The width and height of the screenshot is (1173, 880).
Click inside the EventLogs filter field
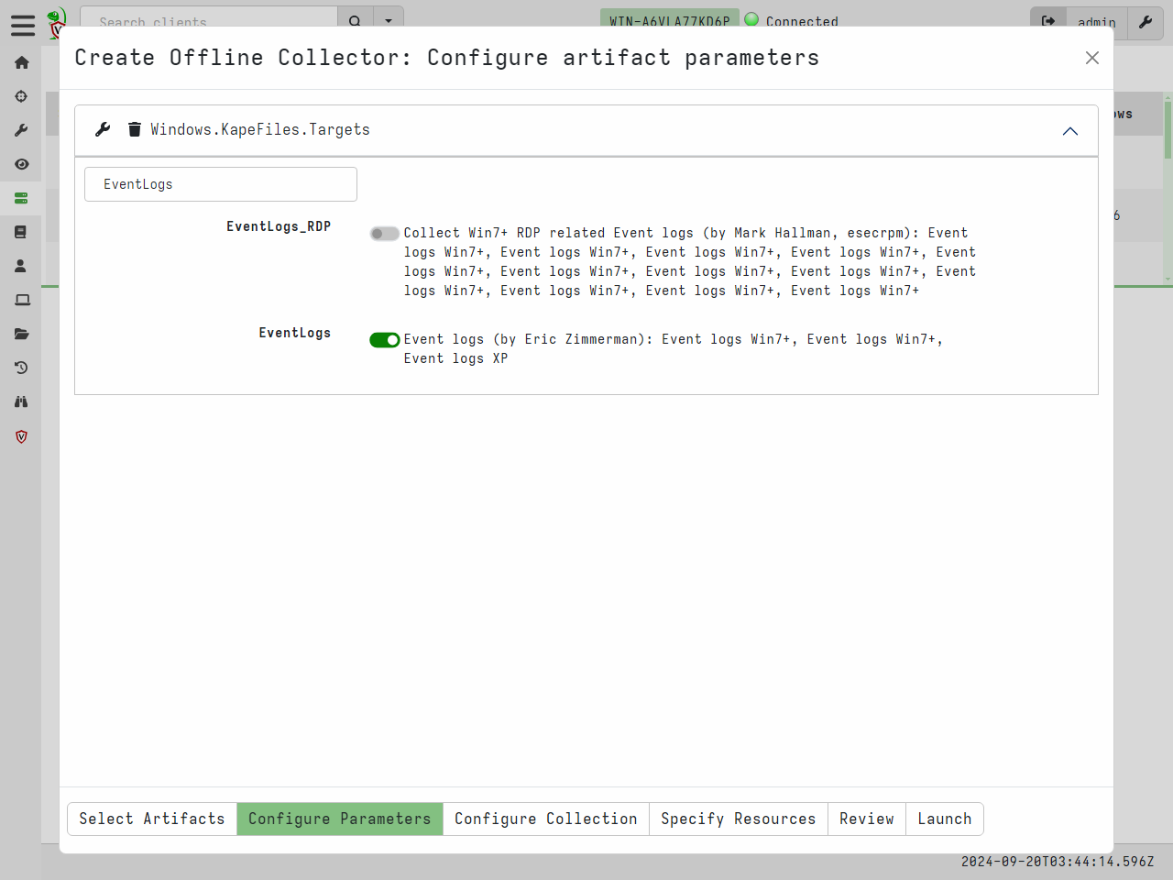[x=220, y=183]
